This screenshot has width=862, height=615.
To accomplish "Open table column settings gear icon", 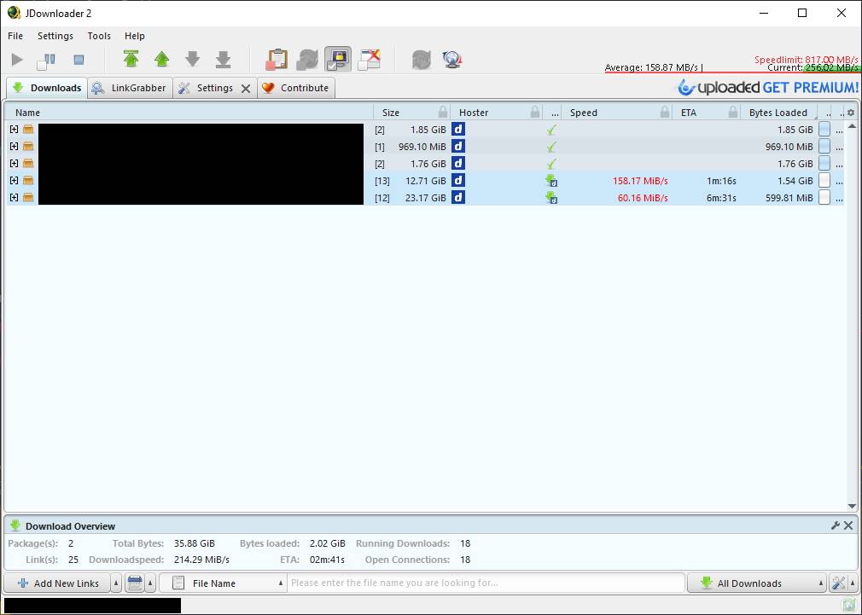I will click(x=850, y=113).
